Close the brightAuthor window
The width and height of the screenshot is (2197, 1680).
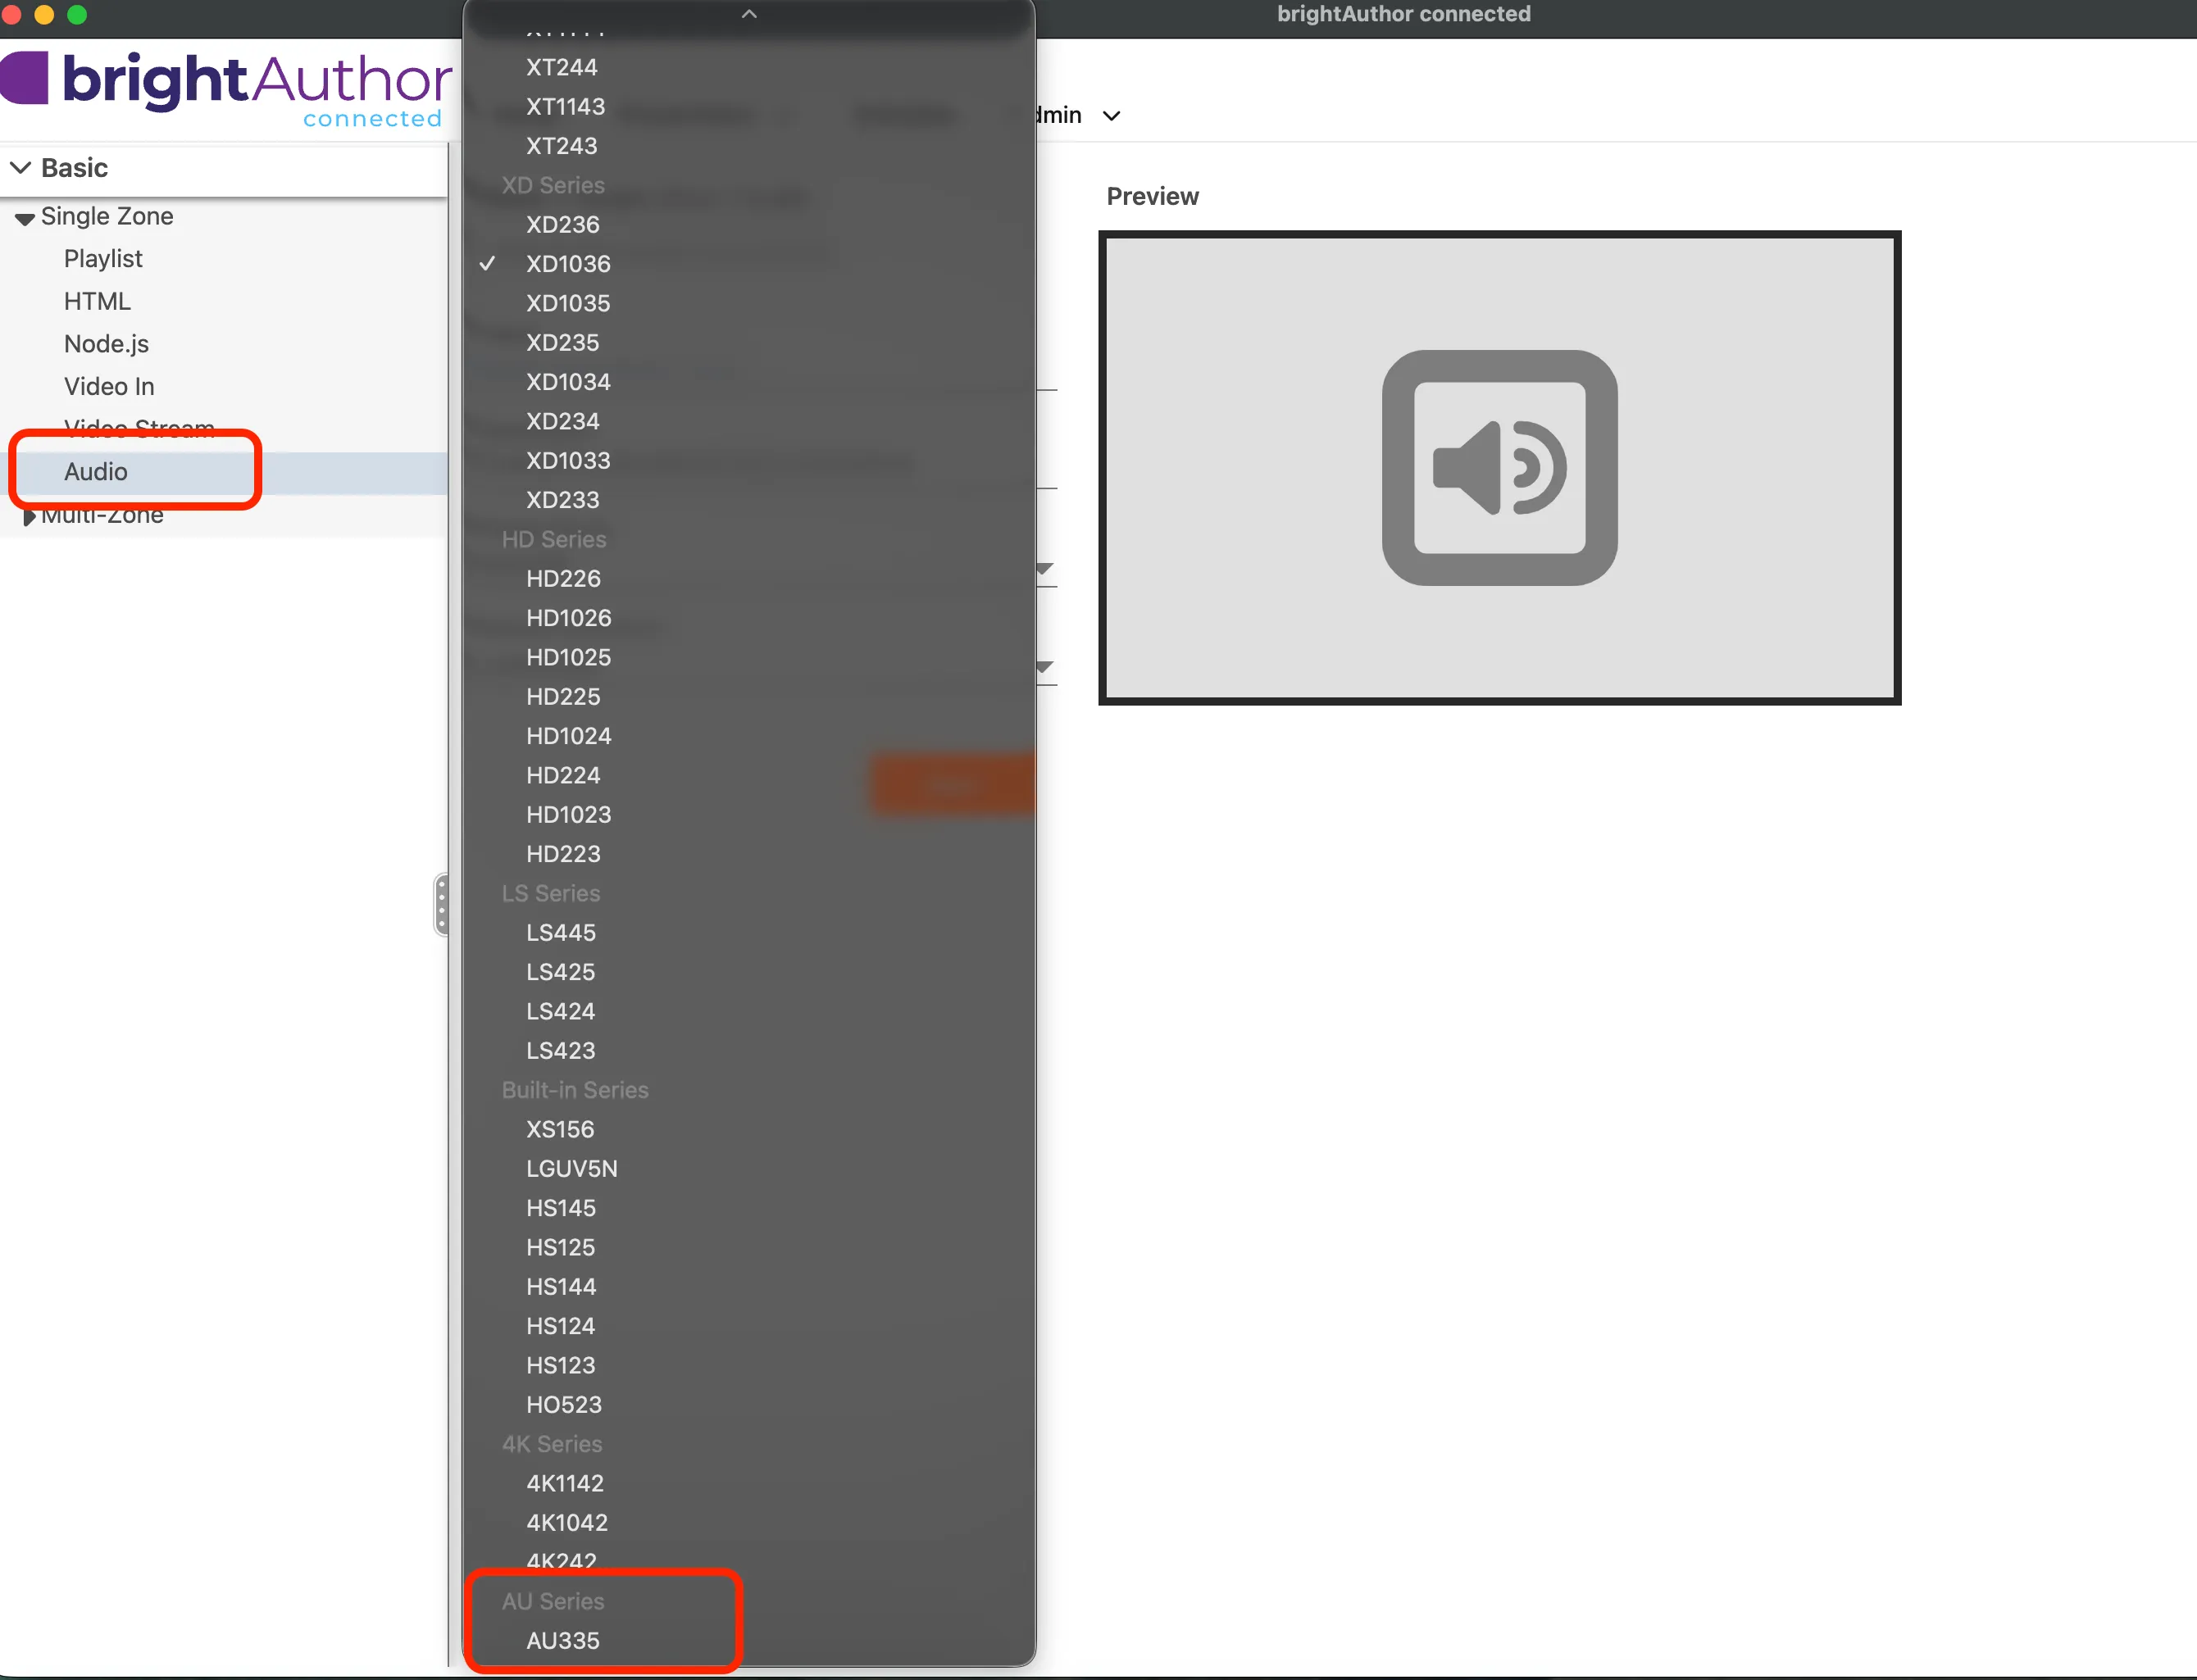pos(12,14)
